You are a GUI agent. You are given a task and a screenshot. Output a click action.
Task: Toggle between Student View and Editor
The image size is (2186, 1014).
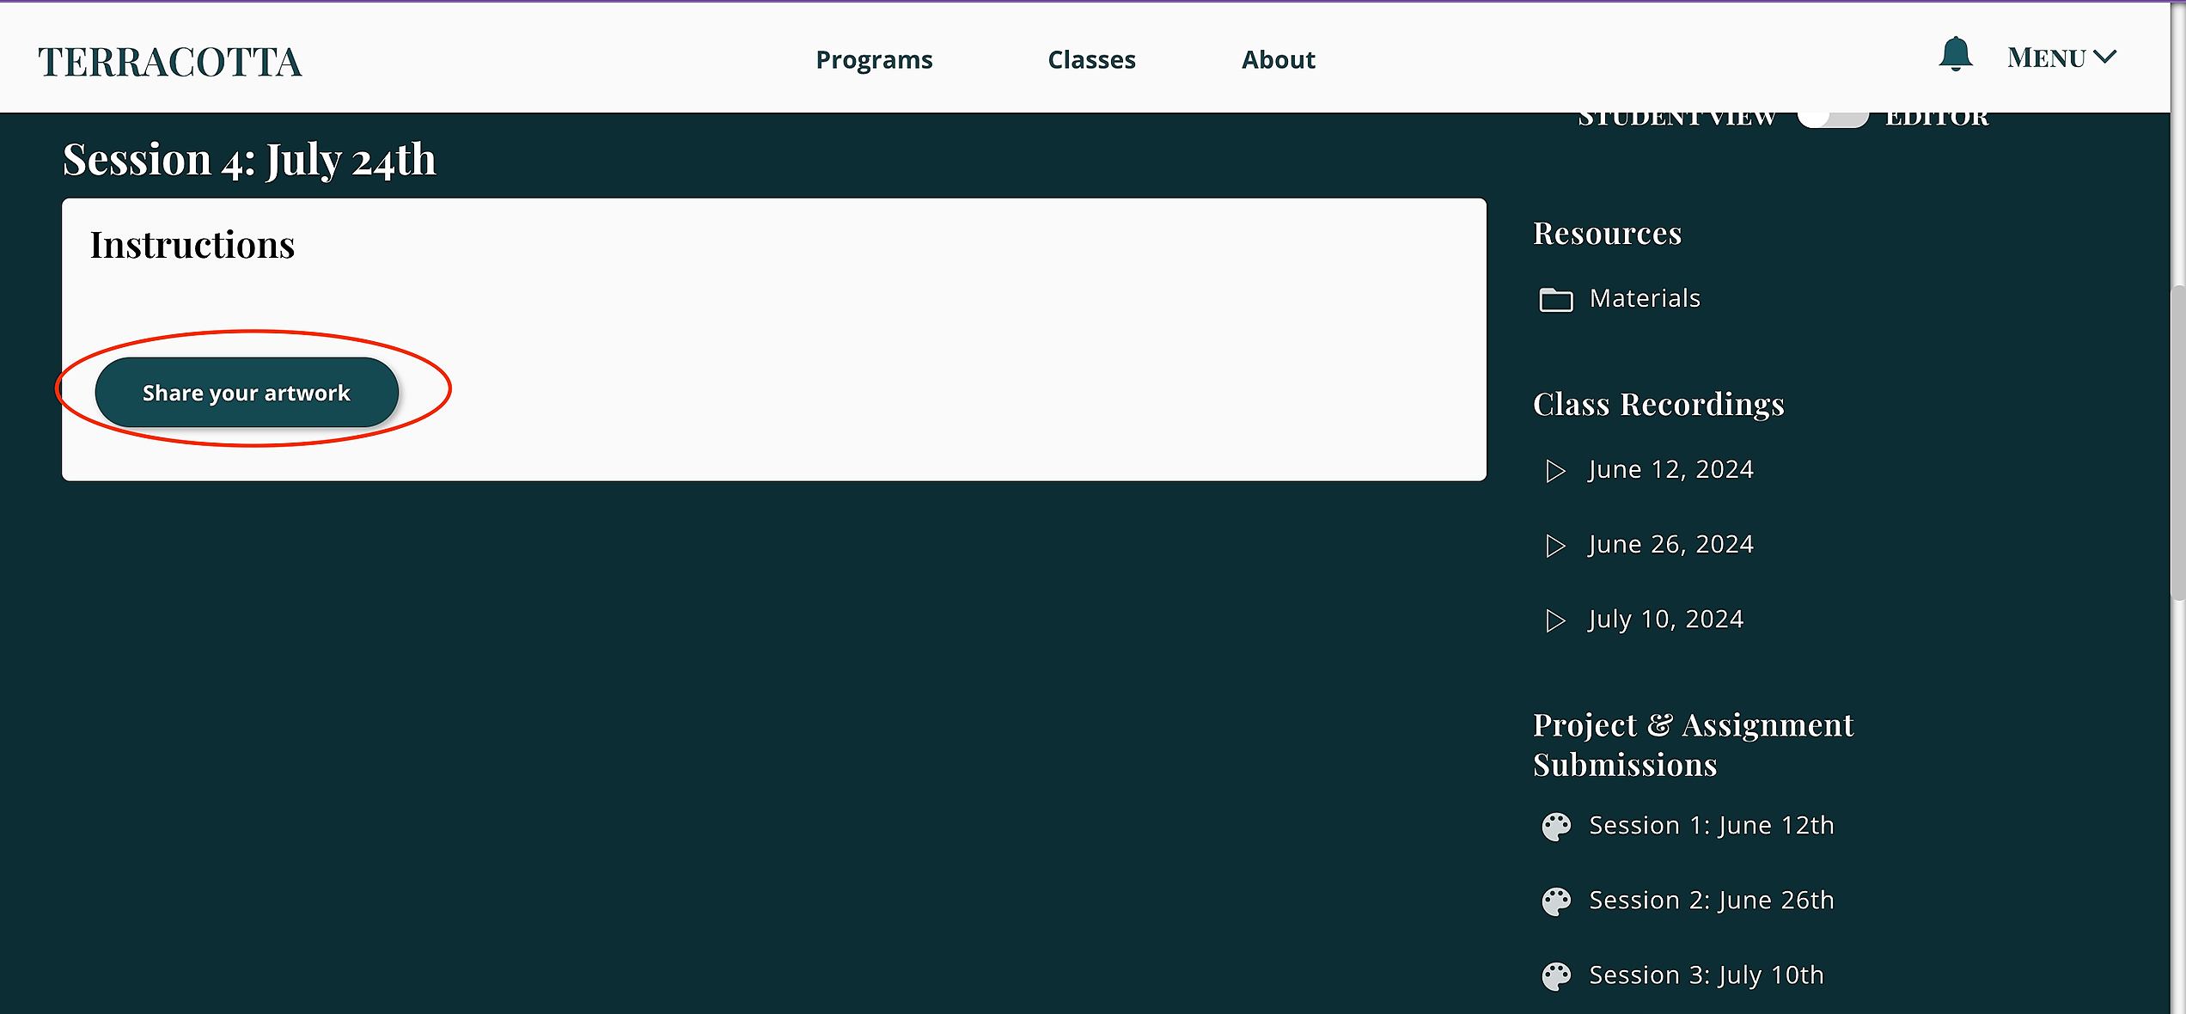(1833, 119)
